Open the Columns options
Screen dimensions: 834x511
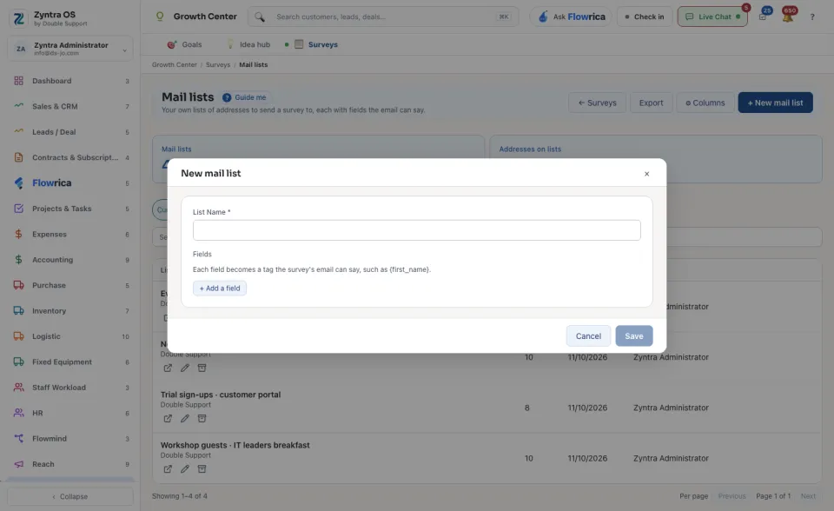pyautogui.click(x=705, y=103)
